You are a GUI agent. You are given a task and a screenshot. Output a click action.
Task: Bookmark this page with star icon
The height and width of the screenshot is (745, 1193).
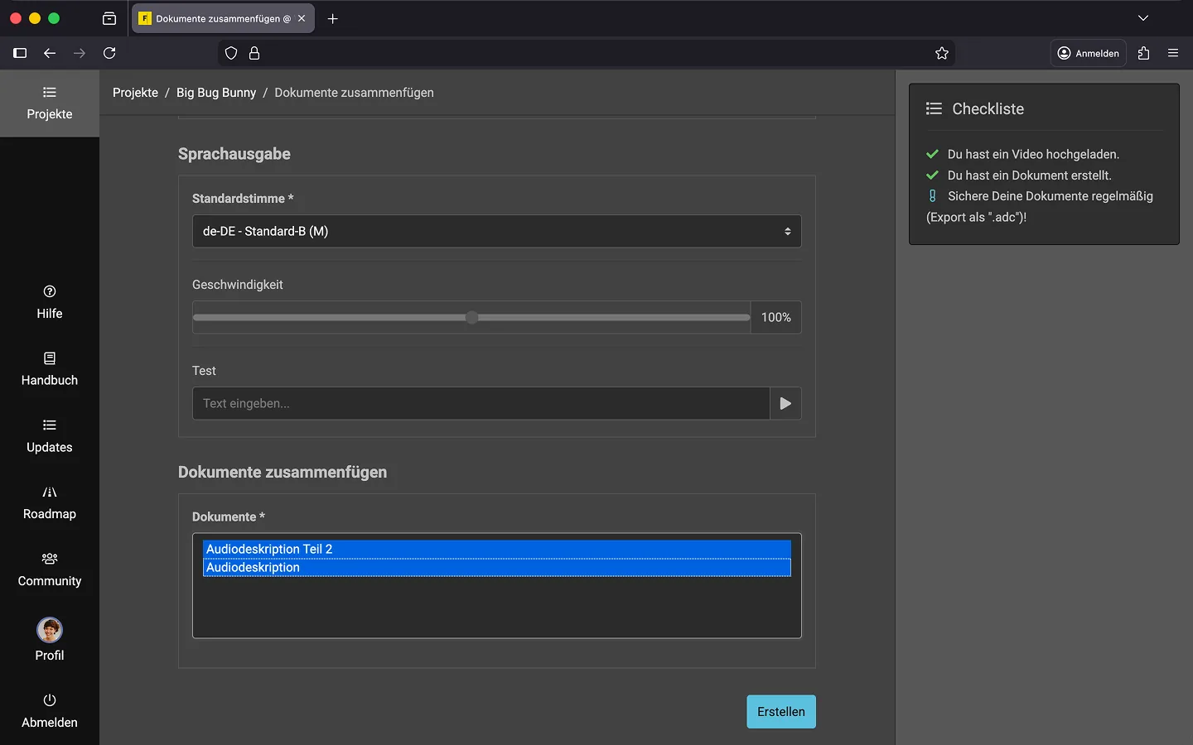pyautogui.click(x=942, y=53)
